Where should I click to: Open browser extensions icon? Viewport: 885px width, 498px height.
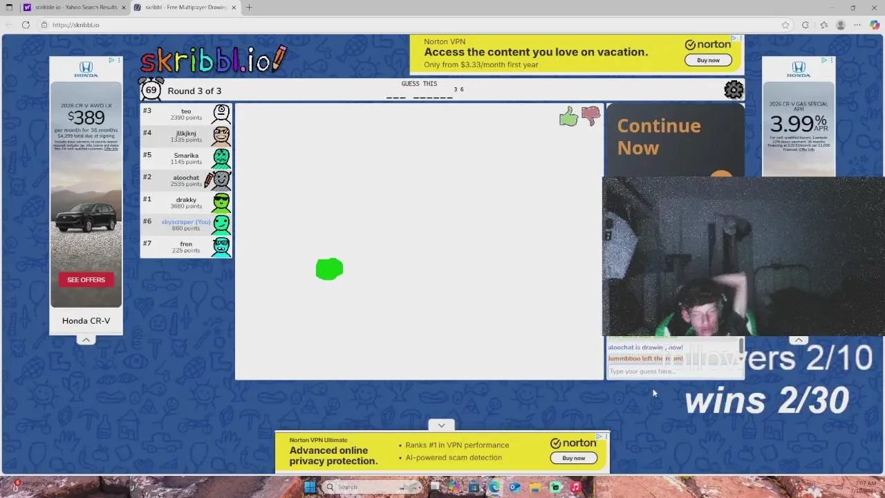805,25
